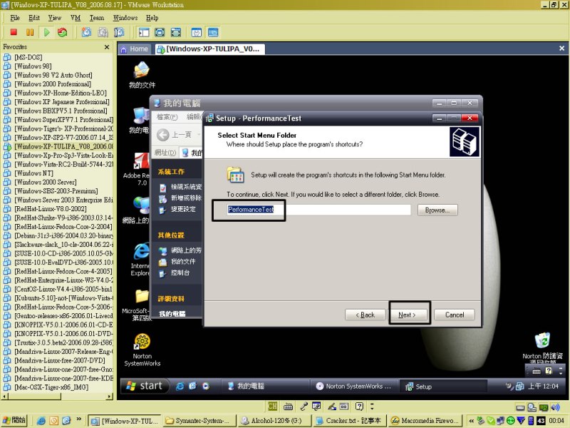Image resolution: width=570 pixels, height=428 pixels.
Task: Open the VMware File menu
Action: [x=15, y=18]
